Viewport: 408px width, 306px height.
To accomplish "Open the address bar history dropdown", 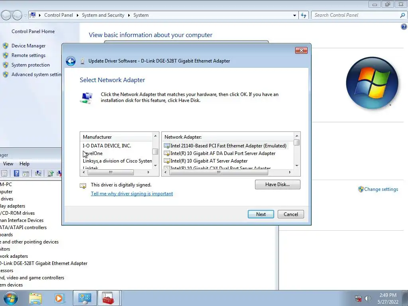I will pyautogui.click(x=294, y=16).
